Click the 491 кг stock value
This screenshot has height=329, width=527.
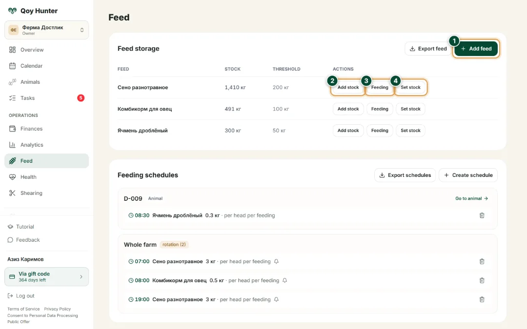click(233, 109)
